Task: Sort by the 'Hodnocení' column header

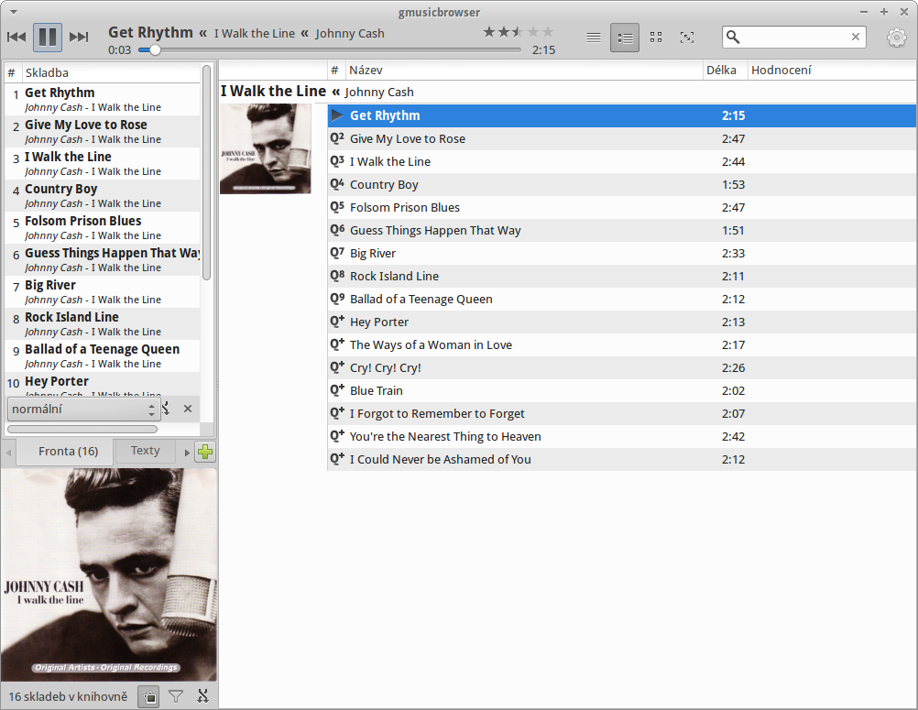Action: [x=832, y=71]
